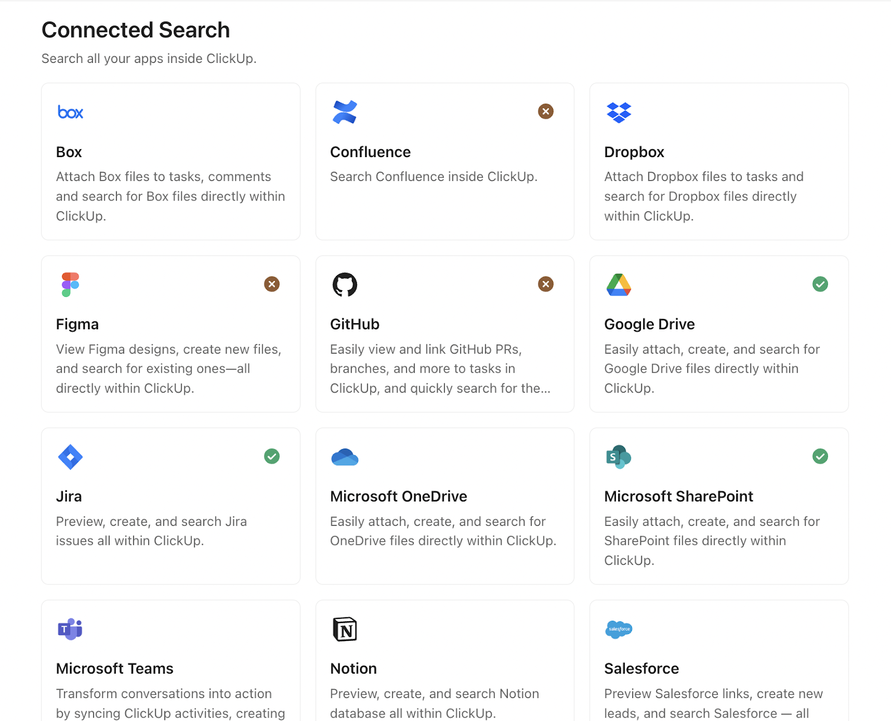The width and height of the screenshot is (891, 721).
Task: Click the Notion app icon
Action: [x=345, y=629]
